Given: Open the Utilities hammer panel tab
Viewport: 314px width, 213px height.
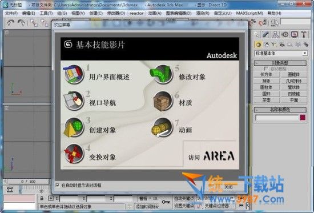Looking at the screenshot, I should coord(304,34).
